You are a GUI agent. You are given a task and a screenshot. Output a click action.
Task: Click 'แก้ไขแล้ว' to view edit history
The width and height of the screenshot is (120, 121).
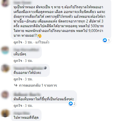click(42, 42)
